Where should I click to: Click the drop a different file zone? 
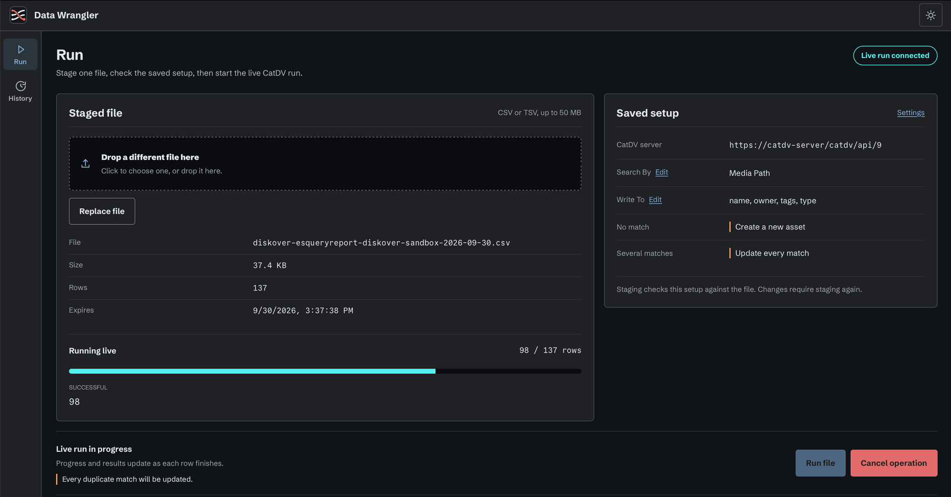pyautogui.click(x=325, y=164)
